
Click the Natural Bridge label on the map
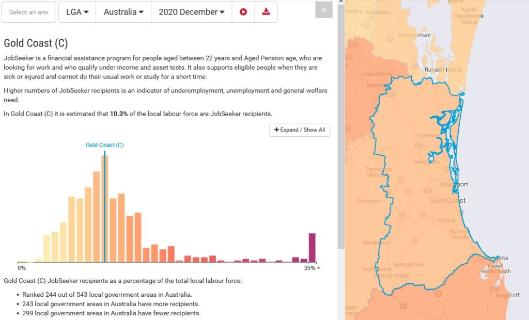[392, 276]
